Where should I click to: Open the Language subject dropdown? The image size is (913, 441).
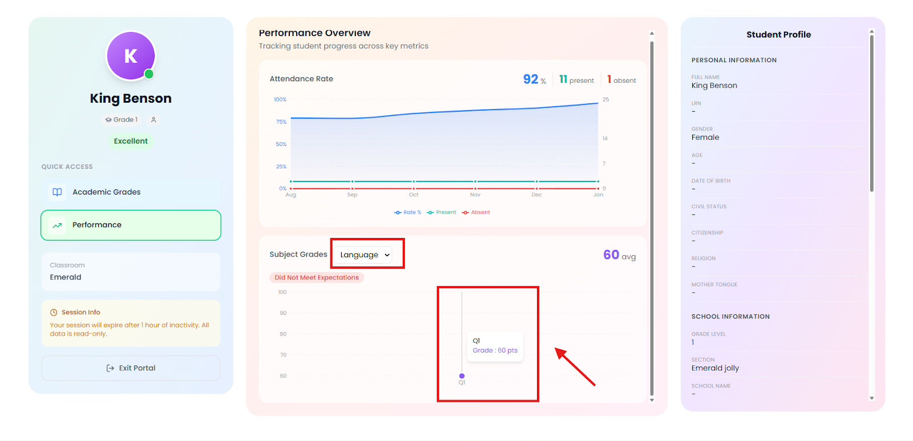click(365, 255)
